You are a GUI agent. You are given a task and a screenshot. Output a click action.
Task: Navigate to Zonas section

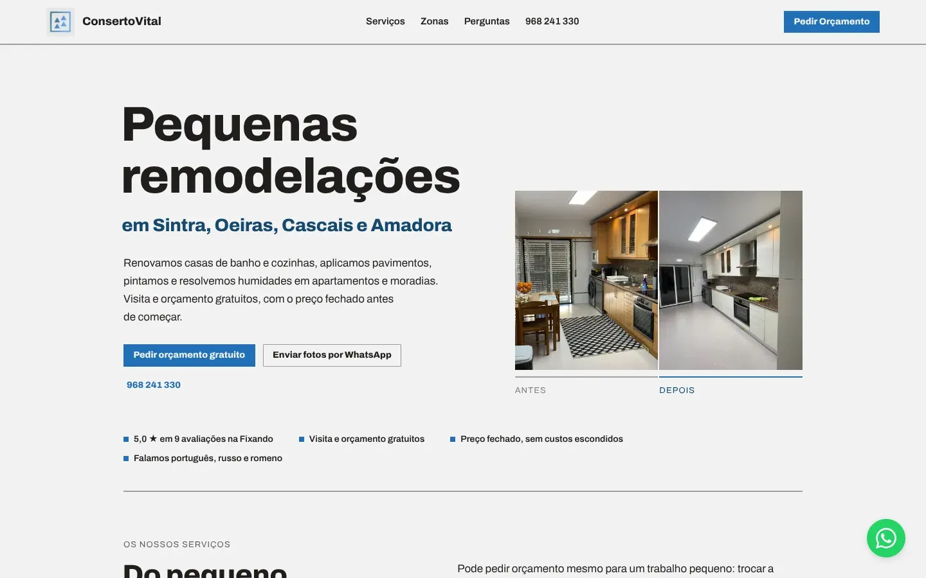(435, 21)
